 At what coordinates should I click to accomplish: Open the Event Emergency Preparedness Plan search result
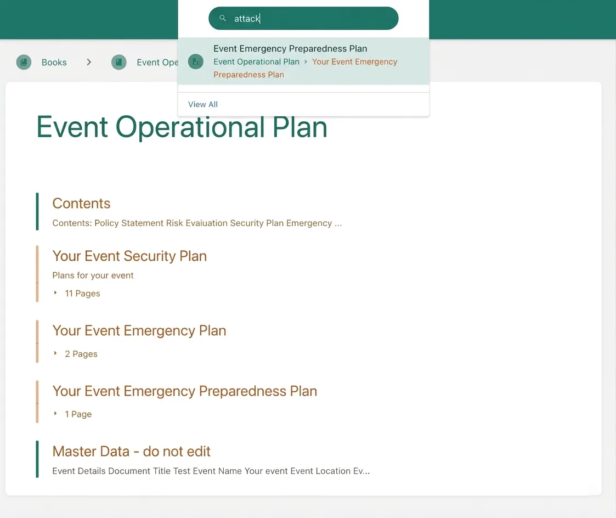(303, 61)
